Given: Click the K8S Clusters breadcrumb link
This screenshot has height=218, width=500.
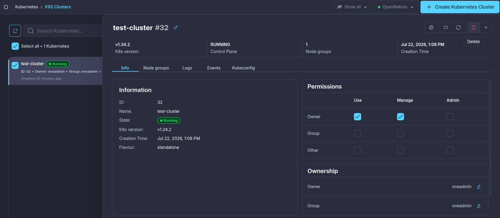Looking at the screenshot, I should tap(58, 7).
